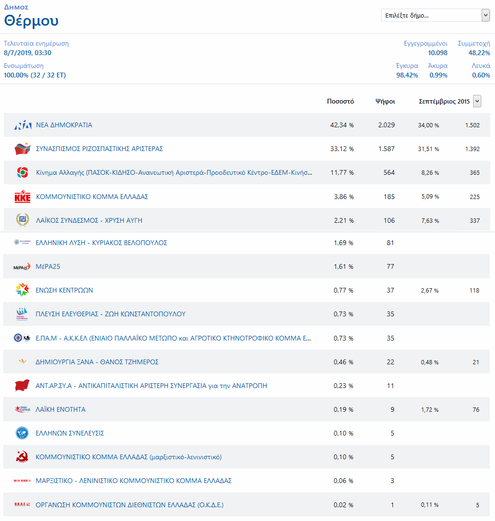Click the ANT.AR.SY.A red flag logo
Image resolution: width=495 pixels, height=521 pixels.
(22, 386)
